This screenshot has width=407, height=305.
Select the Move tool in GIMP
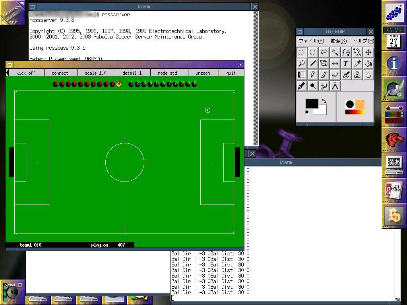coord(368,52)
